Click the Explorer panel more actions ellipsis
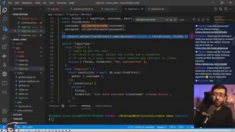This screenshot has width=235, height=132. 40,9
